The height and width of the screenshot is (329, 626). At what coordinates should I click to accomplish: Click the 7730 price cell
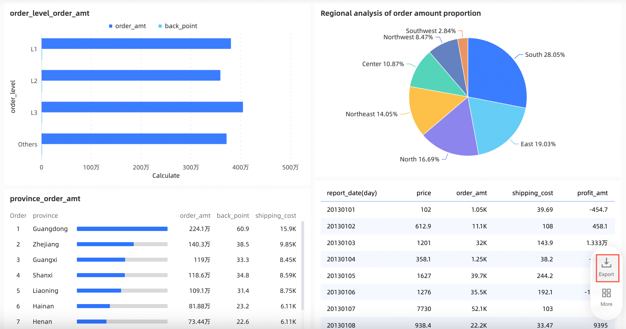pos(424,309)
